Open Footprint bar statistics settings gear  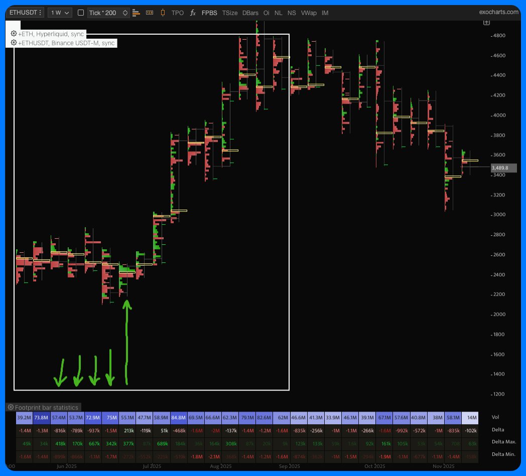coord(11,407)
